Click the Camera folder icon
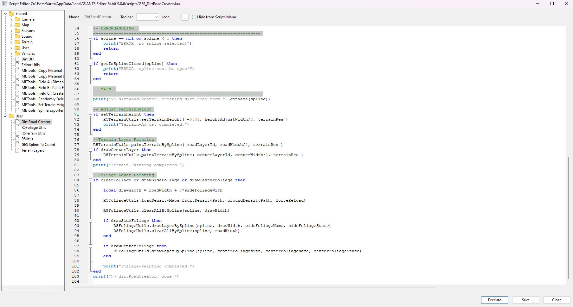The width and height of the screenshot is (573, 307). pos(17,19)
